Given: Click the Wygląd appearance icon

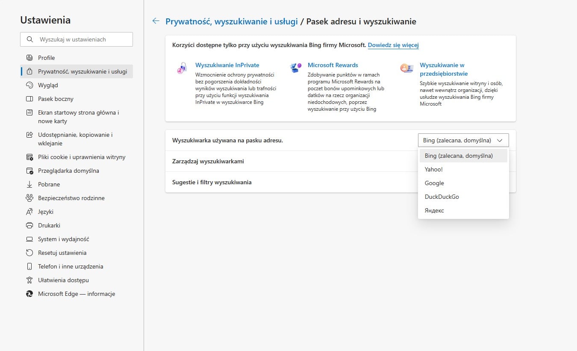Looking at the screenshot, I should pos(29,85).
